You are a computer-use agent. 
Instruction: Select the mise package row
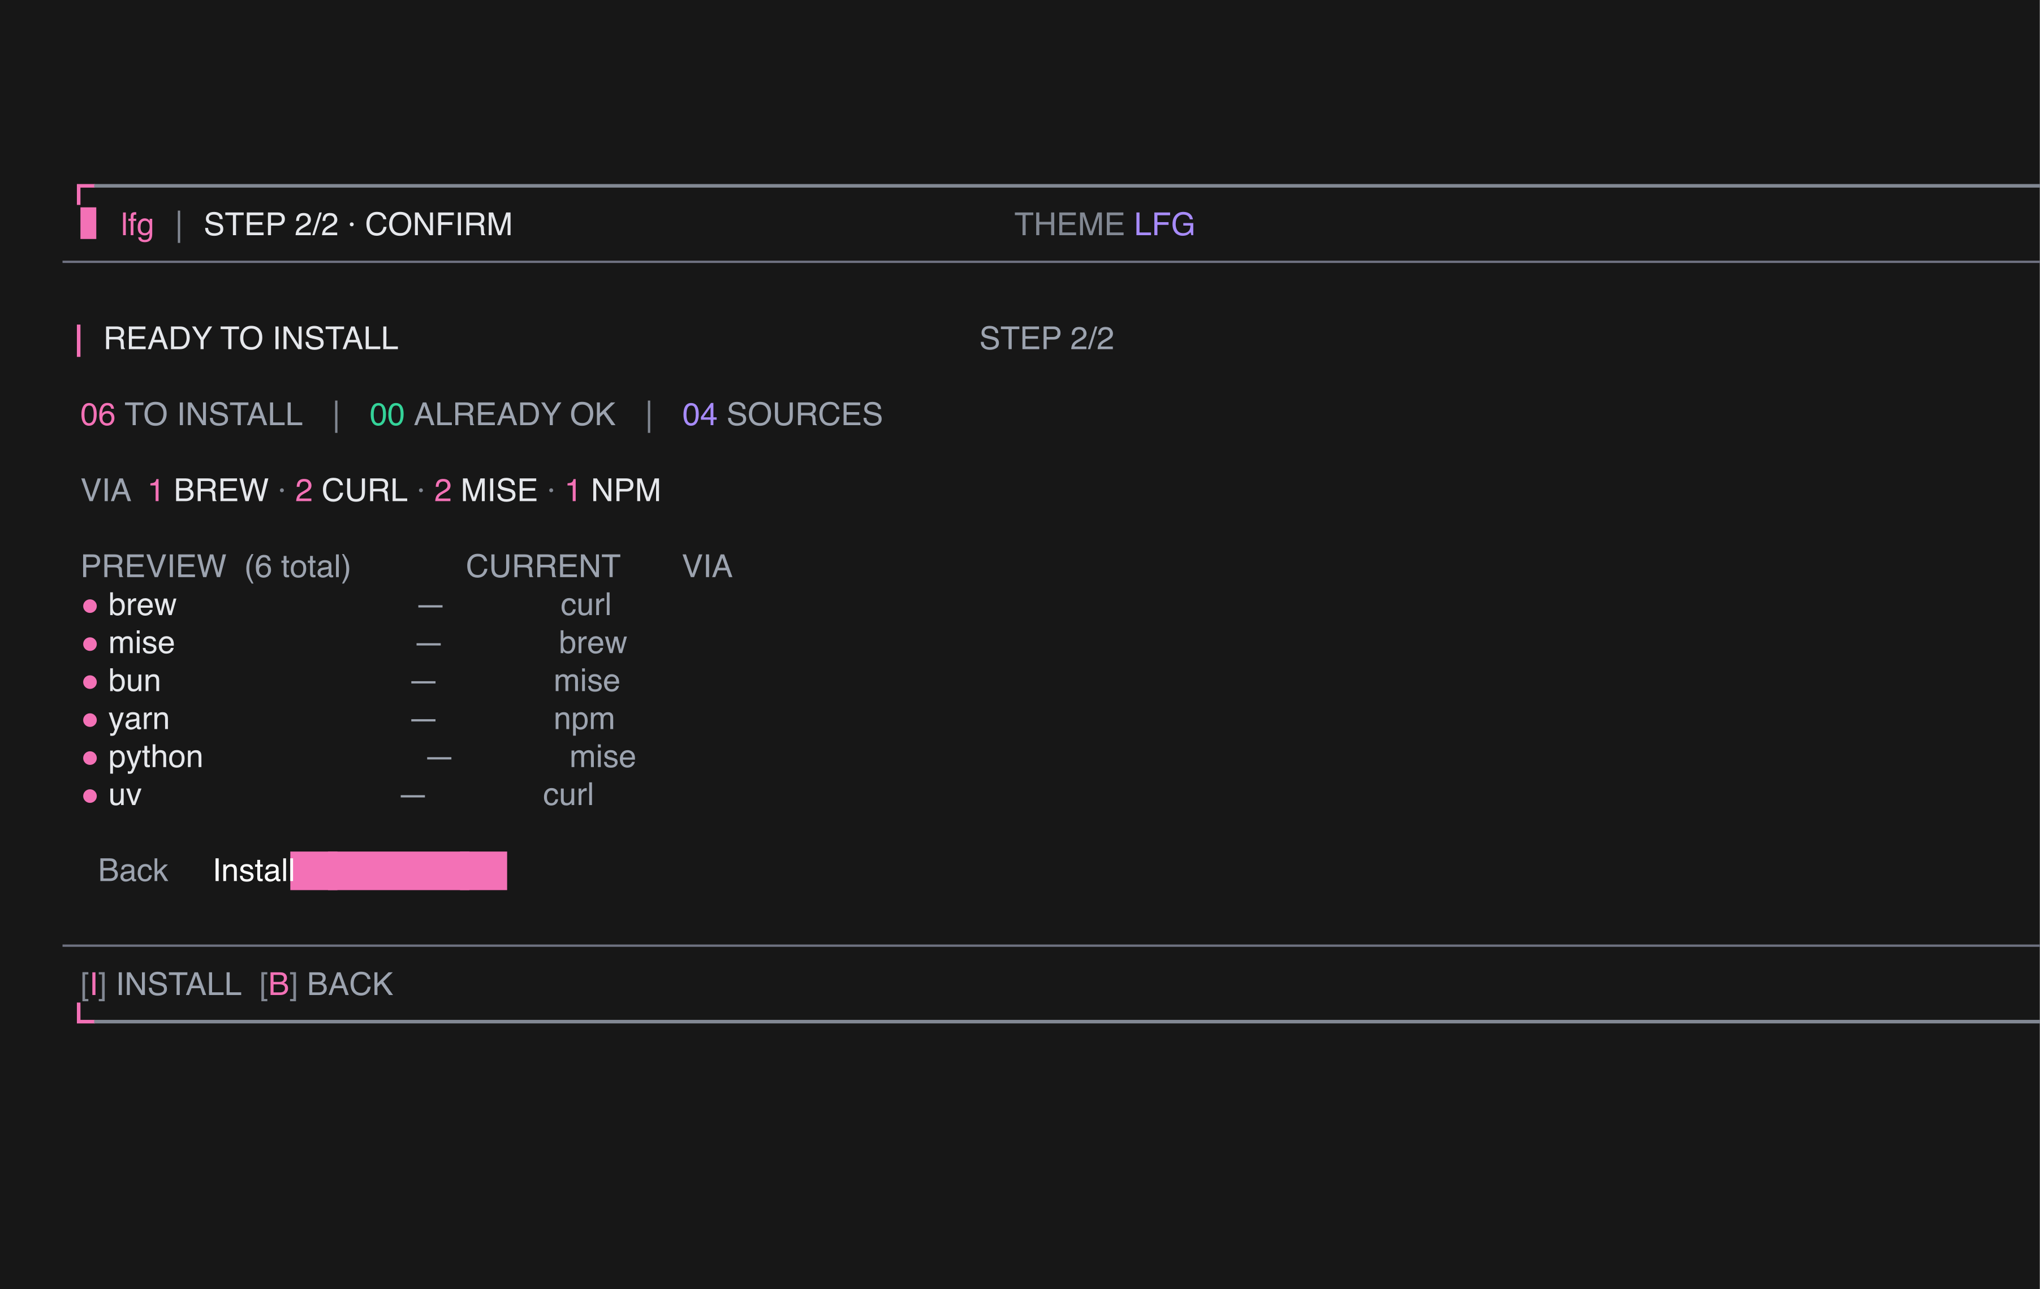354,643
